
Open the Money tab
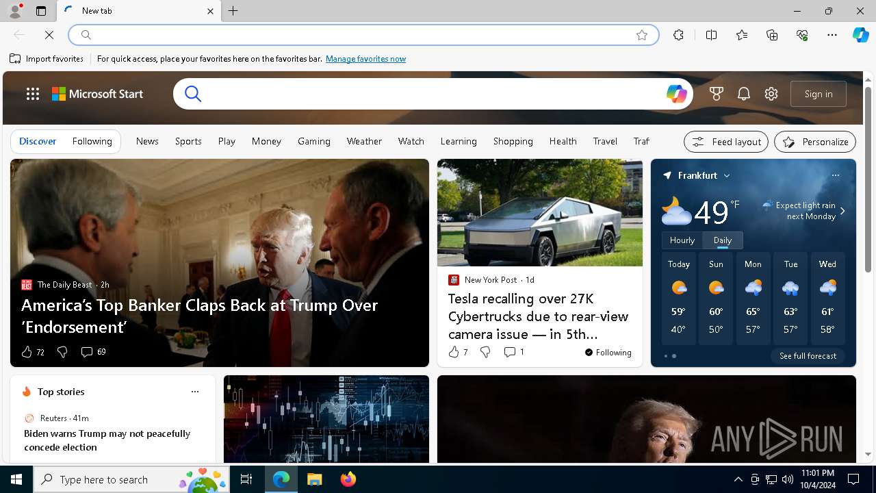click(x=266, y=141)
